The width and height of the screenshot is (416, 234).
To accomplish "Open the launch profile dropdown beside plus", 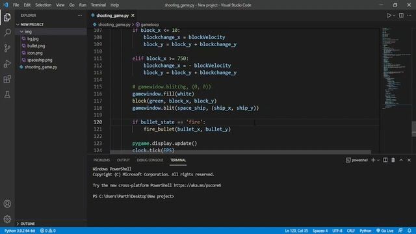I will (378, 160).
